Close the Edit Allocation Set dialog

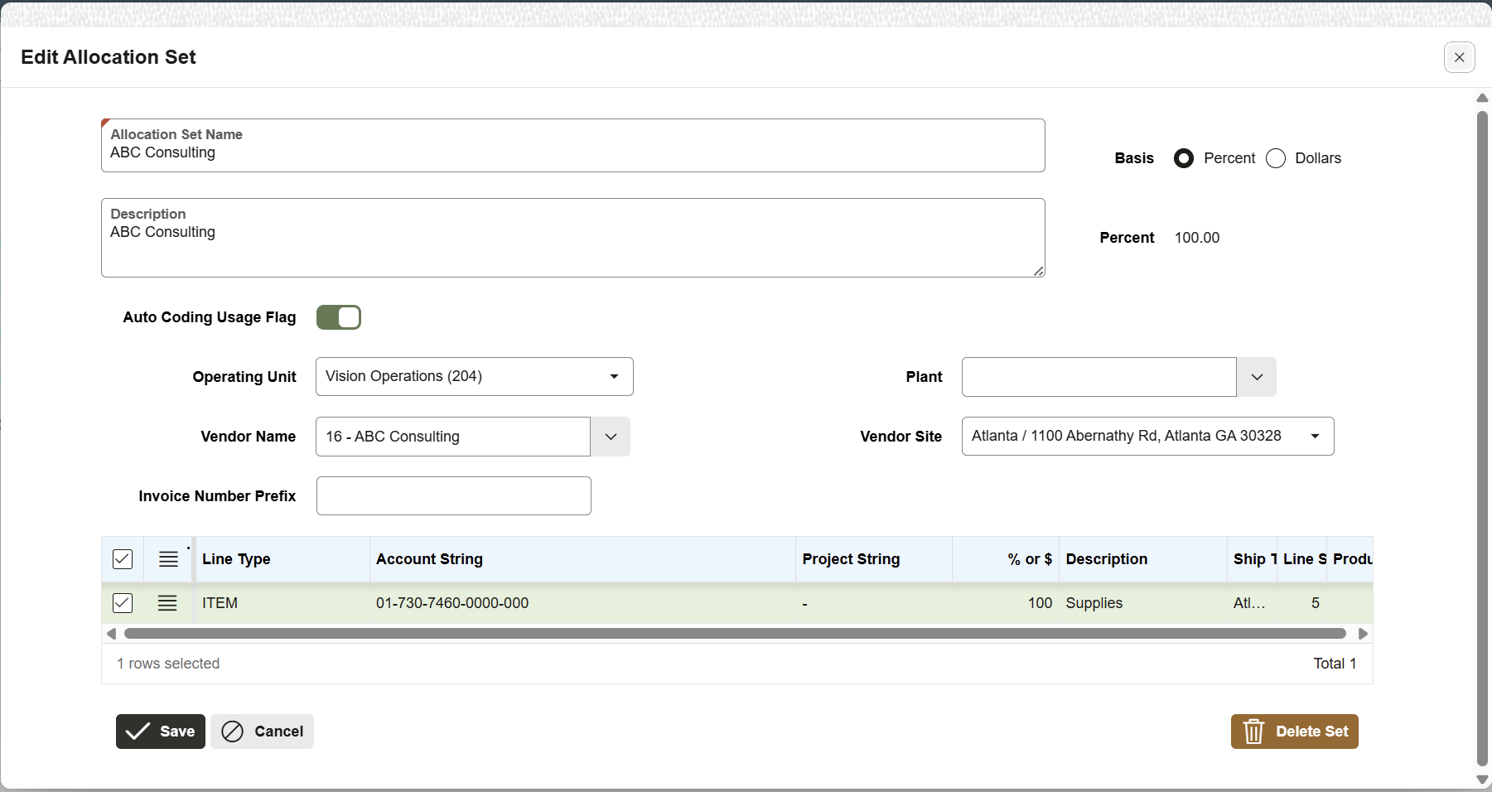tap(1459, 57)
